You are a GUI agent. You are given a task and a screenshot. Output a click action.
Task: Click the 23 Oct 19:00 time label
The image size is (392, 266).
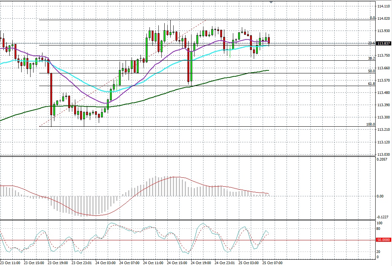coord(58,263)
